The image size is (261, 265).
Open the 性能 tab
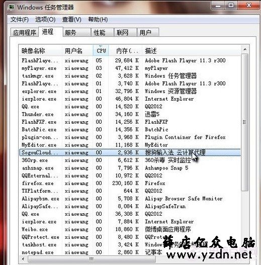[x=103, y=33]
